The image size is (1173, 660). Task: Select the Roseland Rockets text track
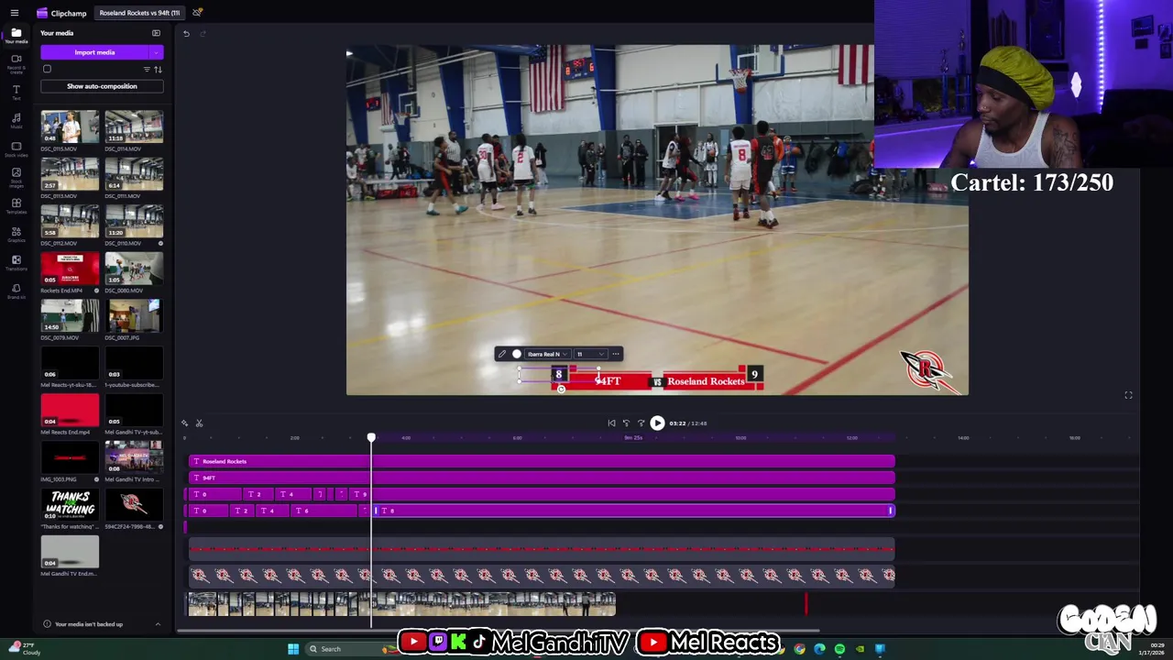(542, 461)
